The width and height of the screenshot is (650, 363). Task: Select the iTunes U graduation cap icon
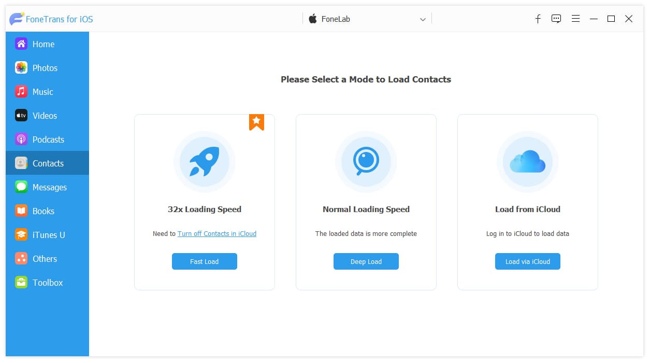point(21,235)
